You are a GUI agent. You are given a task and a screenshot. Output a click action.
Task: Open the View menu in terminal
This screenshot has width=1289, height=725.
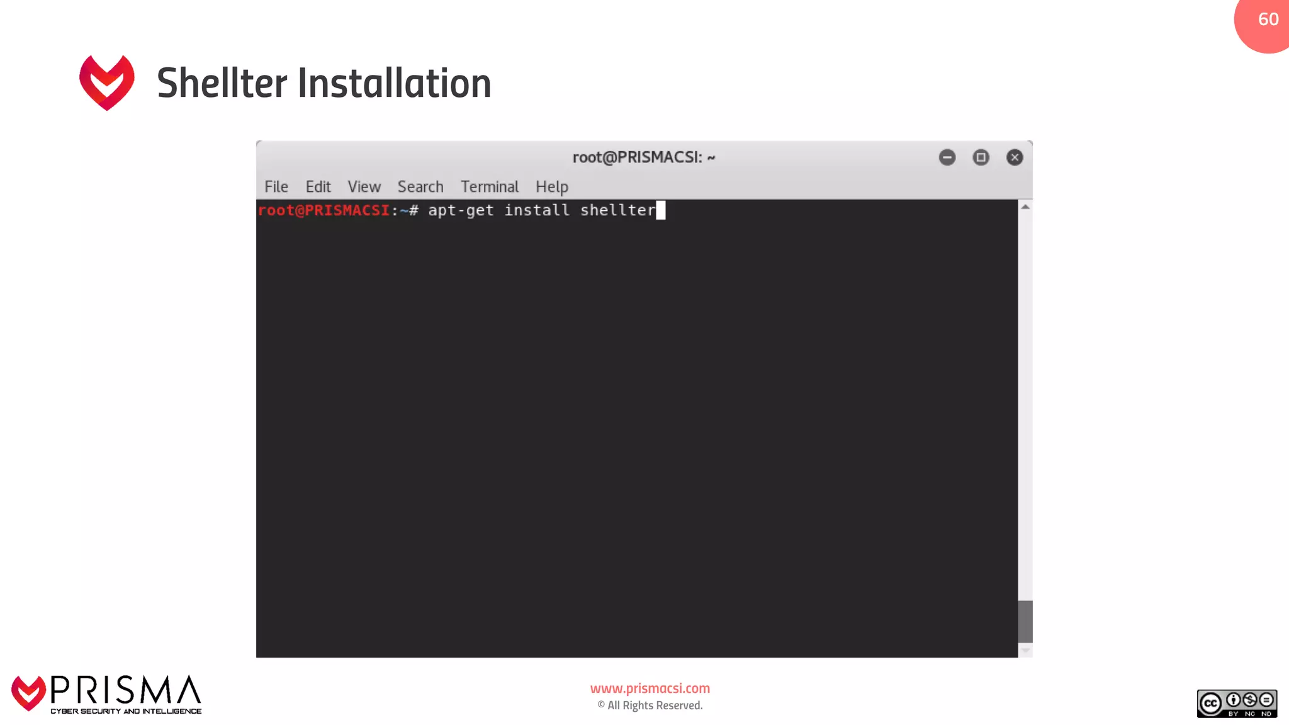364,187
